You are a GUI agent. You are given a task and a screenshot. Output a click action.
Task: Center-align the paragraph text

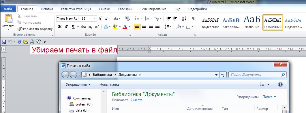click(144, 27)
